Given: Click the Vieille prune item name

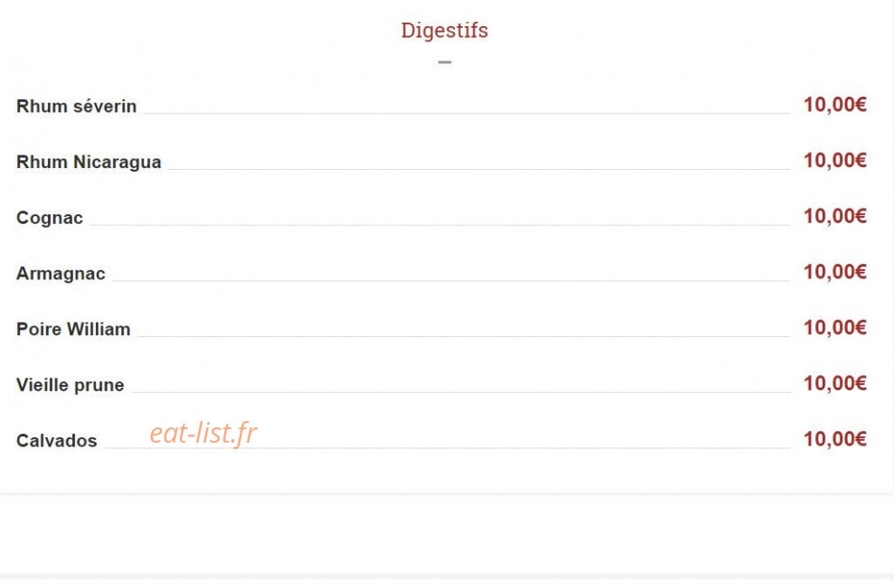Looking at the screenshot, I should click(x=71, y=385).
